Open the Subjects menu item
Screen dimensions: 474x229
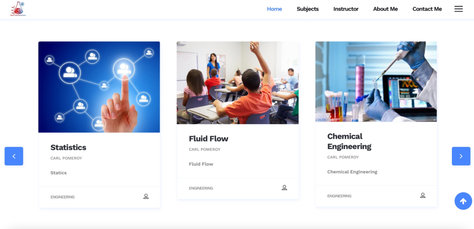point(308,9)
